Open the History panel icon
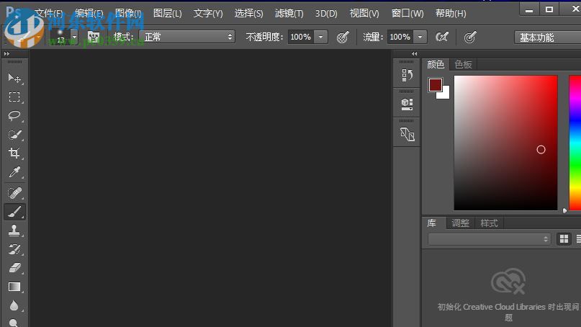 point(407,76)
